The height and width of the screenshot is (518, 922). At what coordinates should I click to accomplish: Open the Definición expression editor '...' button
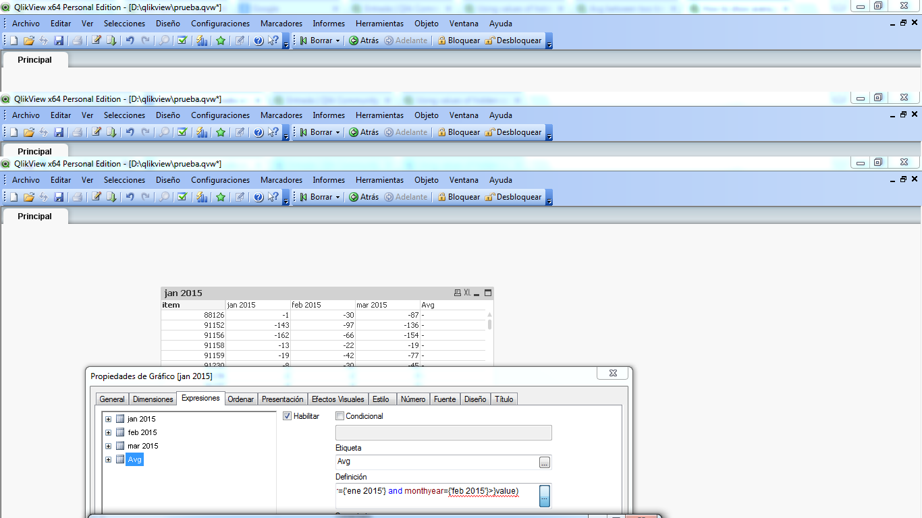pyautogui.click(x=545, y=496)
